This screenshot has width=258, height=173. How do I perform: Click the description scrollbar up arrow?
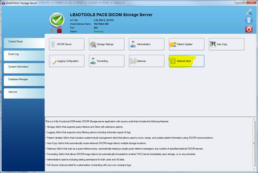tap(254, 119)
